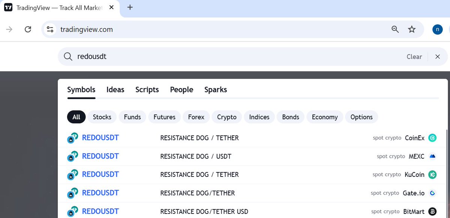Open the People tab
This screenshot has width=450, height=218.
pyautogui.click(x=181, y=90)
